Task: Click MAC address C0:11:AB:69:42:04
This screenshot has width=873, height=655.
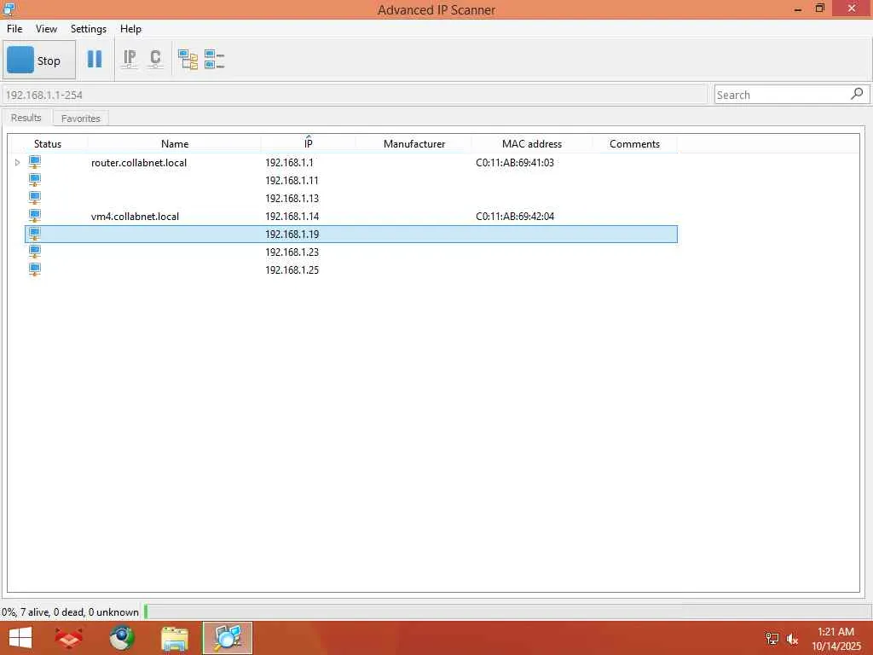Action: (x=515, y=216)
